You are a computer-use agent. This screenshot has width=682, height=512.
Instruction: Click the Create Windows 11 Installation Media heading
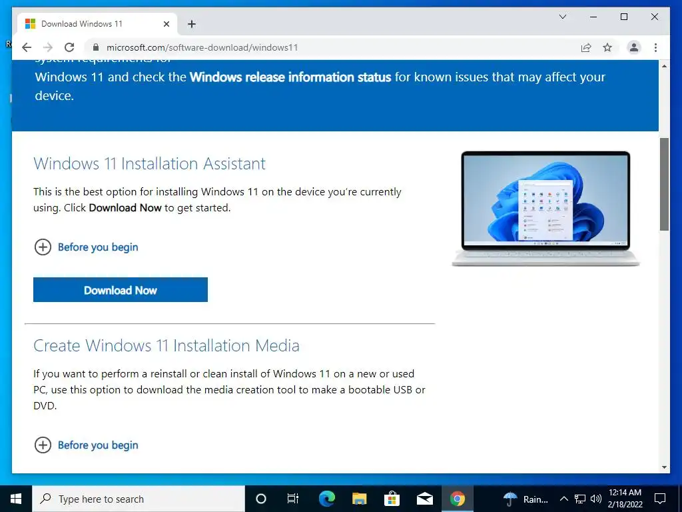tap(166, 346)
